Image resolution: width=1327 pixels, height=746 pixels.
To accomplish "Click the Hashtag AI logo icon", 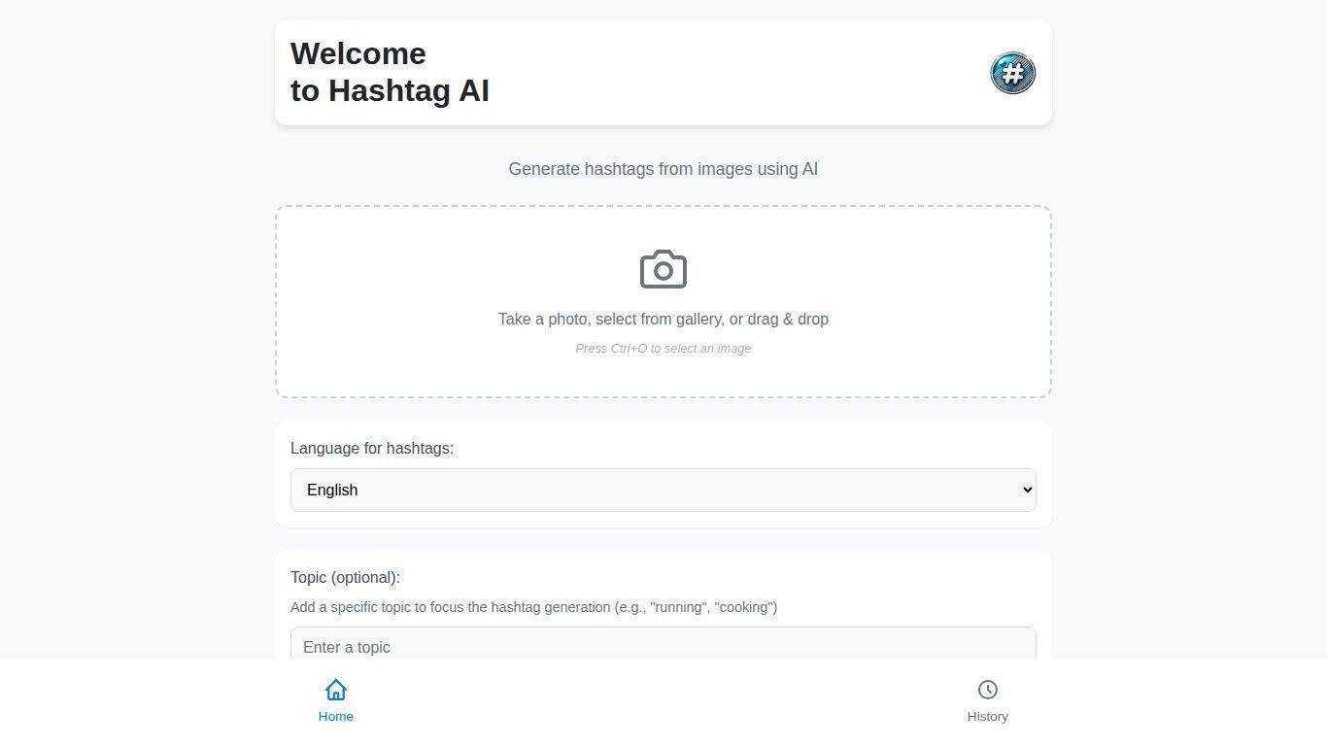I will point(1012,73).
